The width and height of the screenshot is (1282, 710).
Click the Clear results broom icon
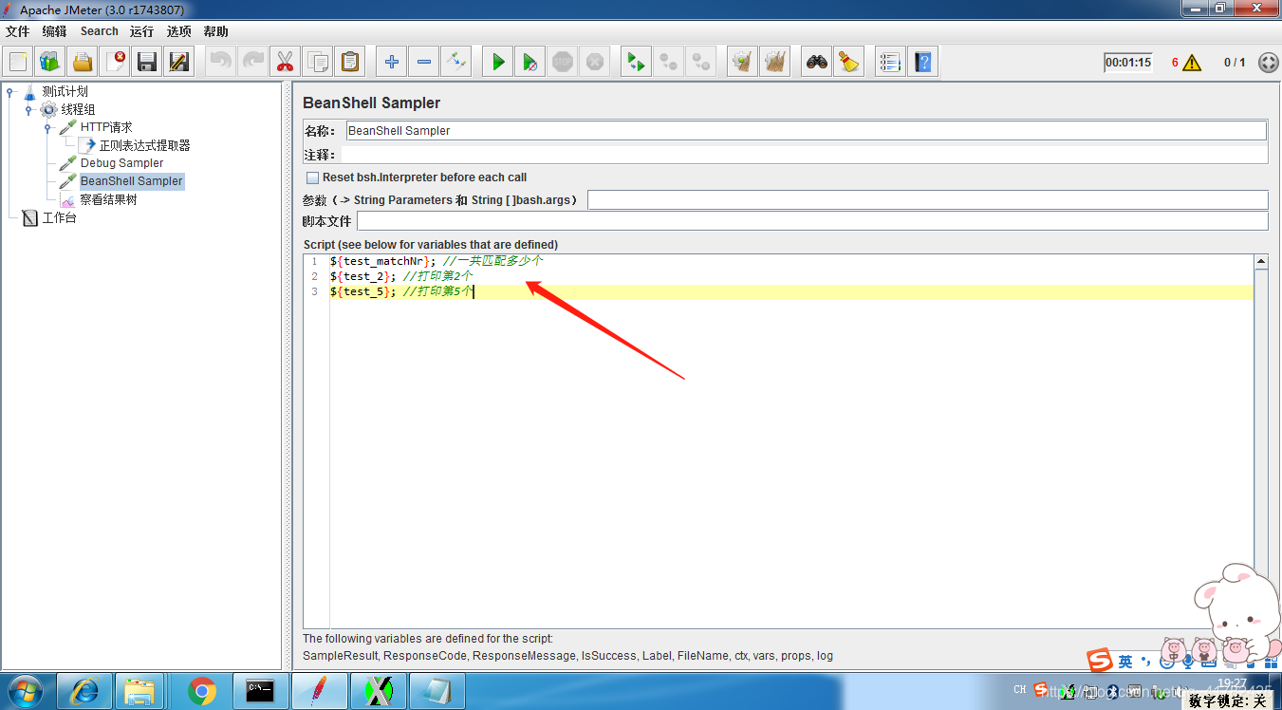743,63
